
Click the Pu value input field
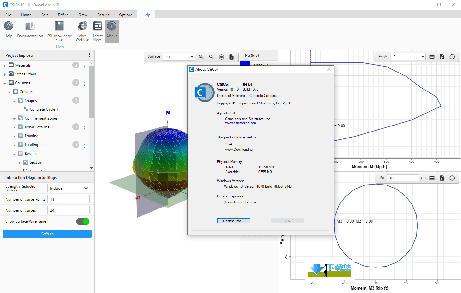coord(402,178)
